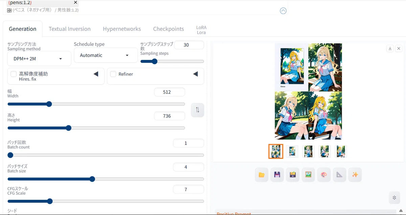Adjust the Batch count slider

(x=106, y=155)
